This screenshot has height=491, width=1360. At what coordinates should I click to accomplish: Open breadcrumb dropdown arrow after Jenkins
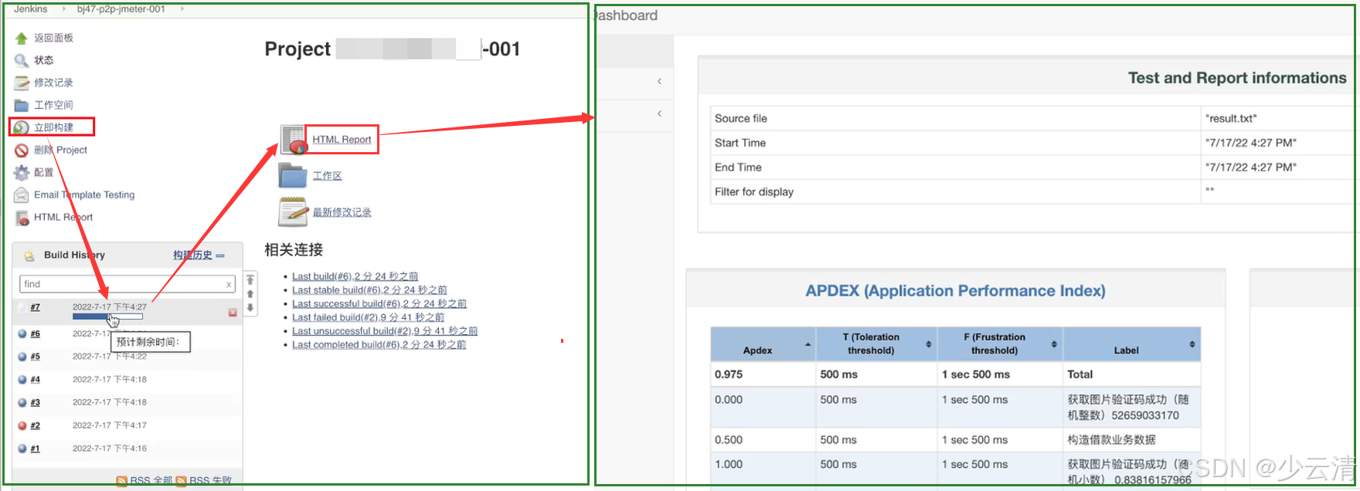pyautogui.click(x=63, y=9)
